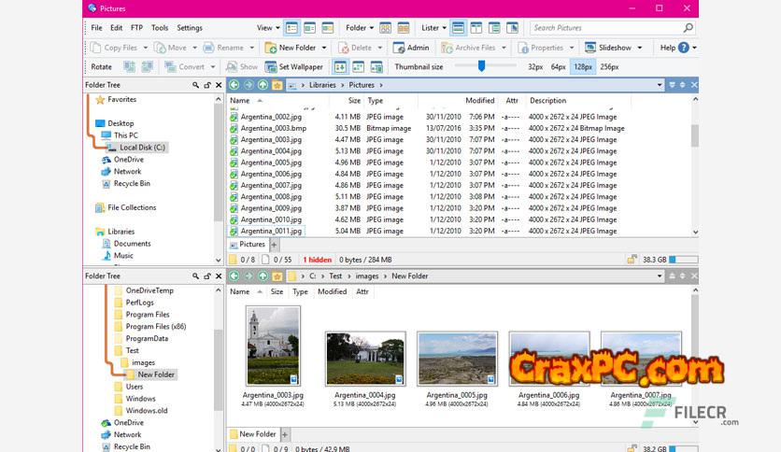Screen dimensions: 781x452
Task: Click the Admin toolbar icon
Action: [411, 48]
